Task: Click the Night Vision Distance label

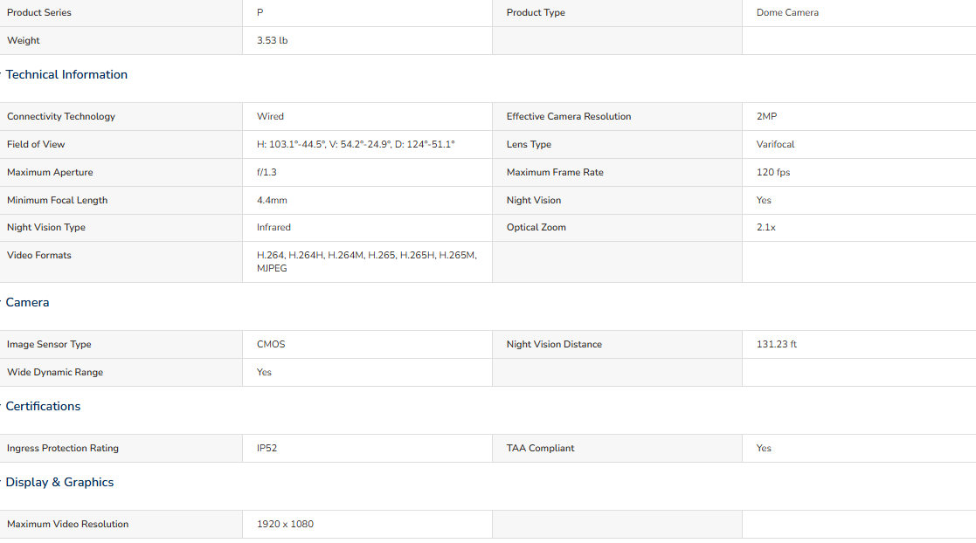Action: (x=554, y=345)
